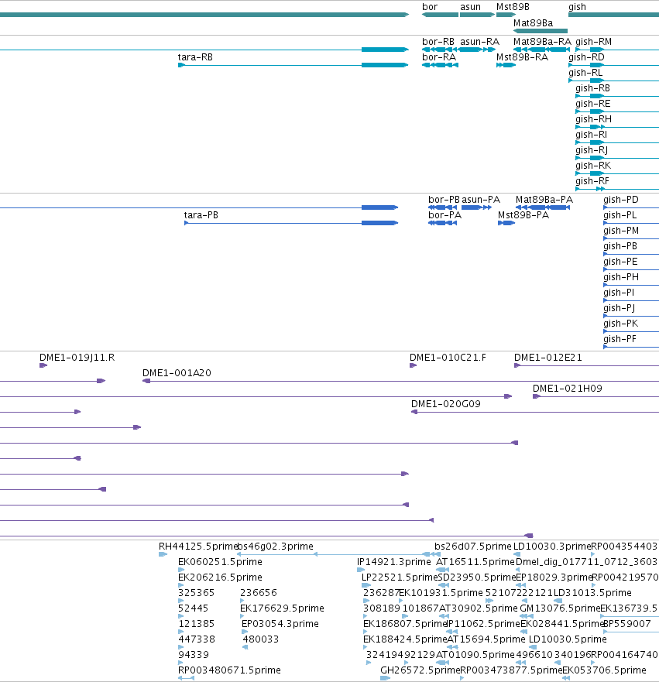The width and height of the screenshot is (659, 682).
Task: Click the gish-PB protein label
Action: [620, 246]
